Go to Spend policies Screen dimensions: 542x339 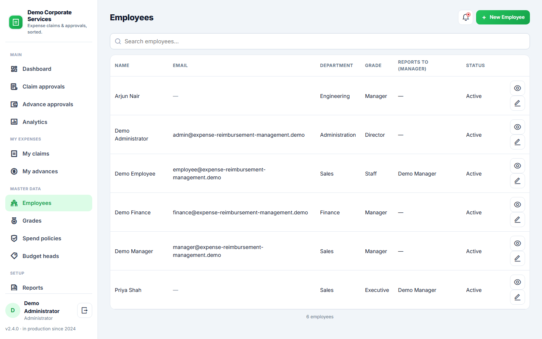[49, 238]
